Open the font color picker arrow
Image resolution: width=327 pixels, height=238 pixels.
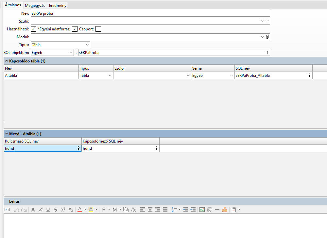click(x=85, y=210)
